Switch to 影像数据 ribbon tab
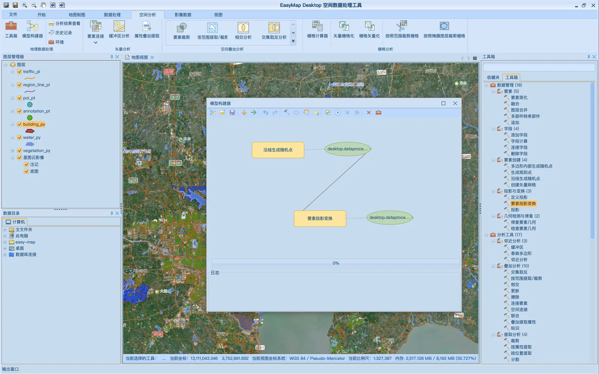 (183, 15)
